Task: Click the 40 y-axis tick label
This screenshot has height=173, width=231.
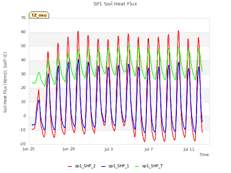Action: 23,60
